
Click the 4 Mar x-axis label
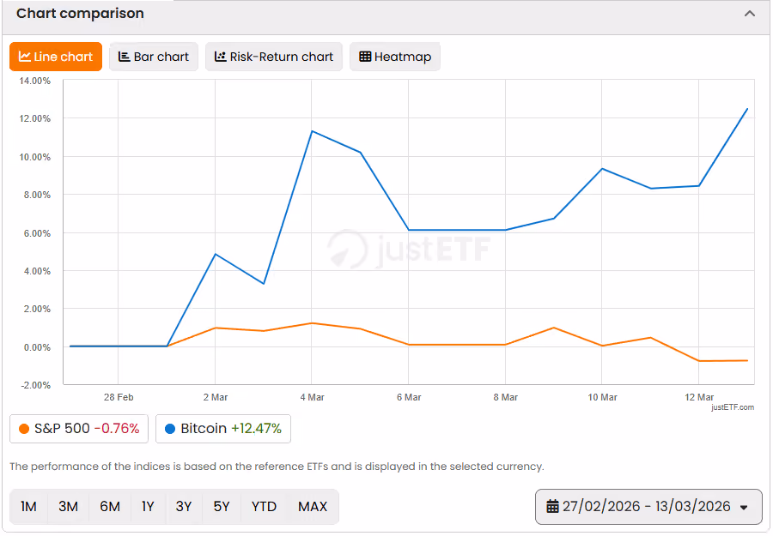312,397
